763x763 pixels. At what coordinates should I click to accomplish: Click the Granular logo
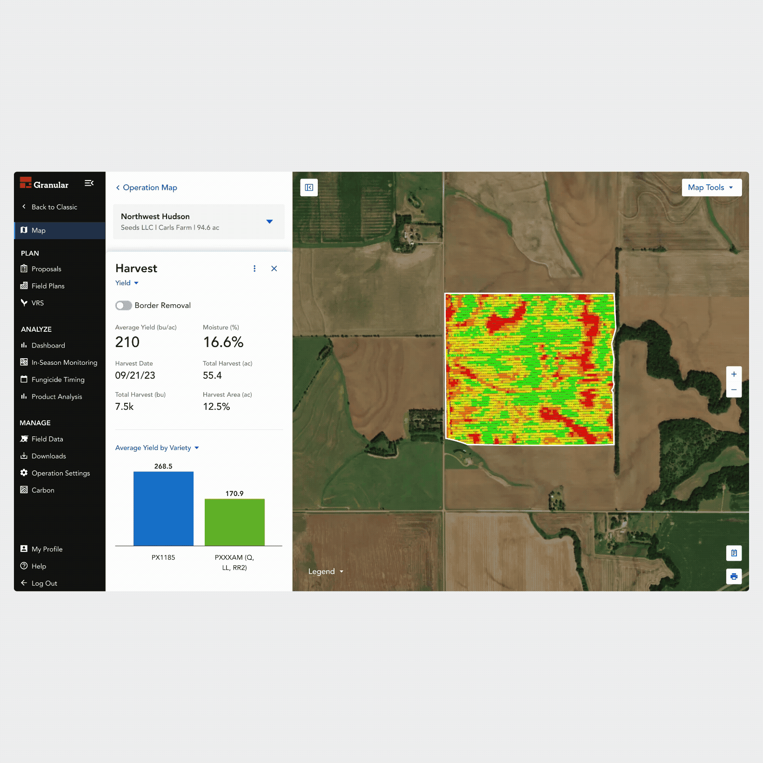pos(44,184)
